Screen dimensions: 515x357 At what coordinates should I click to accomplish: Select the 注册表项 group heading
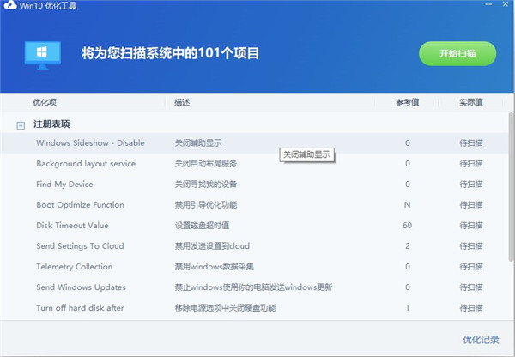pos(51,124)
